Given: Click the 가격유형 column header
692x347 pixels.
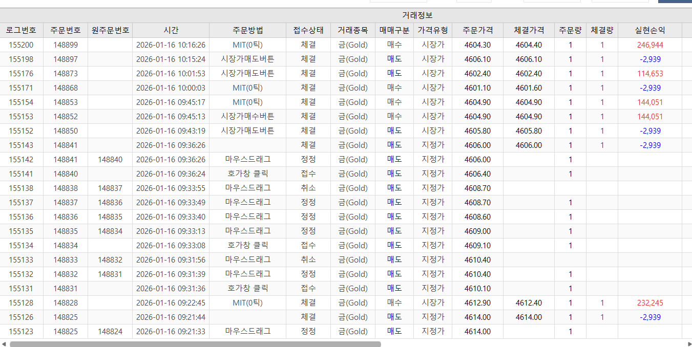Looking at the screenshot, I should tap(433, 30).
